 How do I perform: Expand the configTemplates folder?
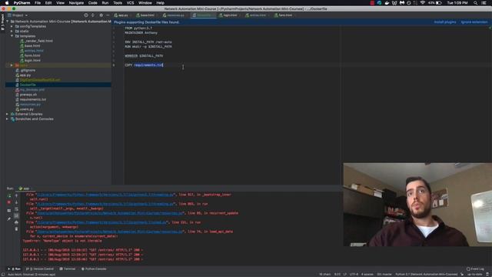12,26
